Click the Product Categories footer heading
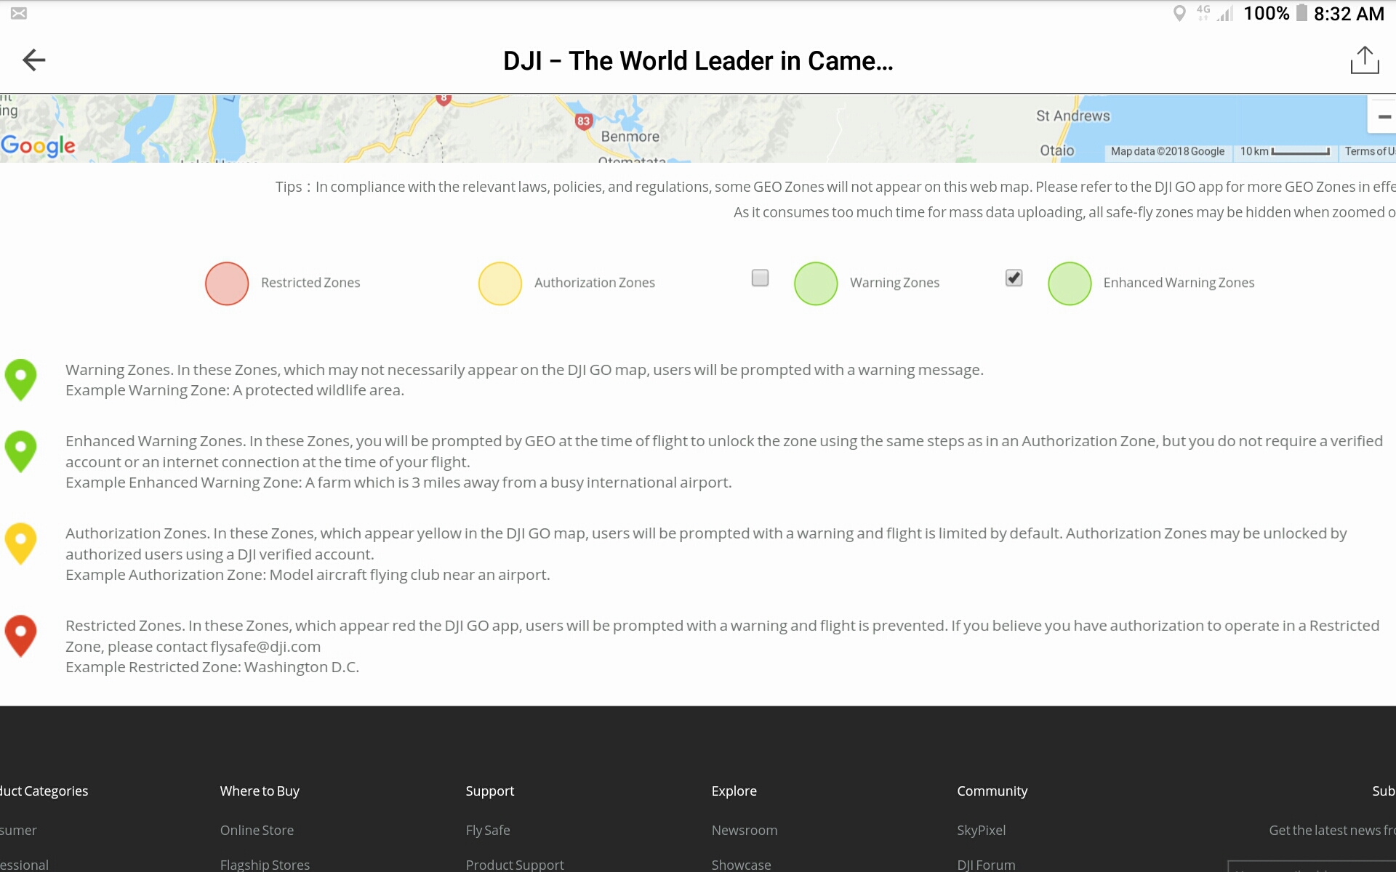 tap(44, 791)
